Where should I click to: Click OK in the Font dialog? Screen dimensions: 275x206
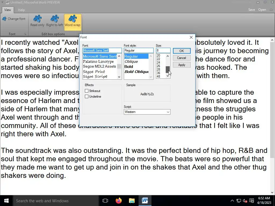pyautogui.click(x=182, y=51)
